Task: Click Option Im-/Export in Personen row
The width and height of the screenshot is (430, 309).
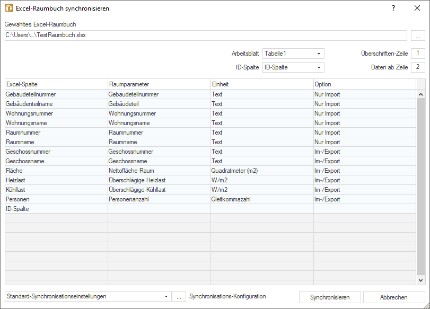Action: (x=365, y=199)
